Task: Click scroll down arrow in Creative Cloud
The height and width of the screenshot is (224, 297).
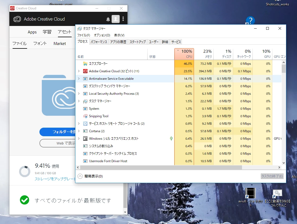Action: 125,212
